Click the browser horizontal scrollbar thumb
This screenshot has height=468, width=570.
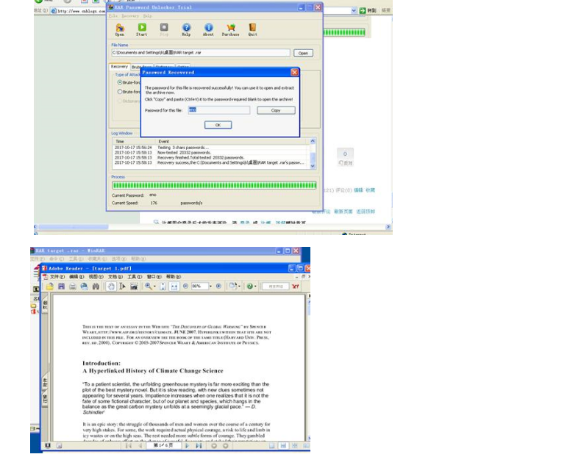[x=74, y=227]
